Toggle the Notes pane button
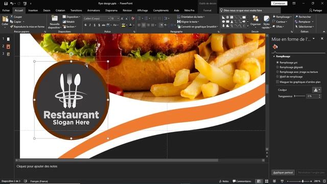Image resolution: width=327 pixels, height=184 pixels. tap(224, 181)
